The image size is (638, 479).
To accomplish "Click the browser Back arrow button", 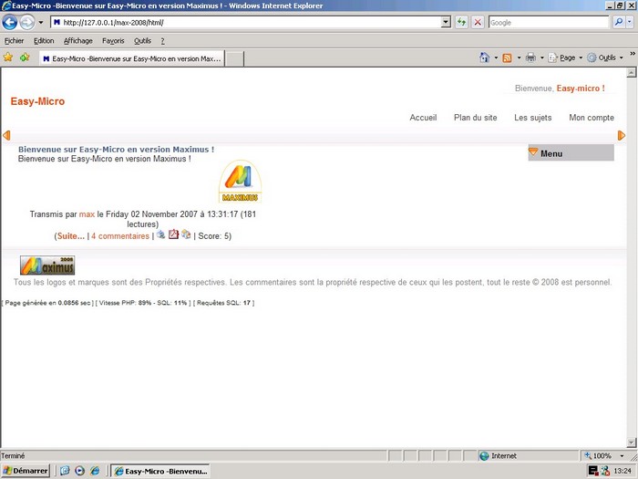I will click(10, 22).
